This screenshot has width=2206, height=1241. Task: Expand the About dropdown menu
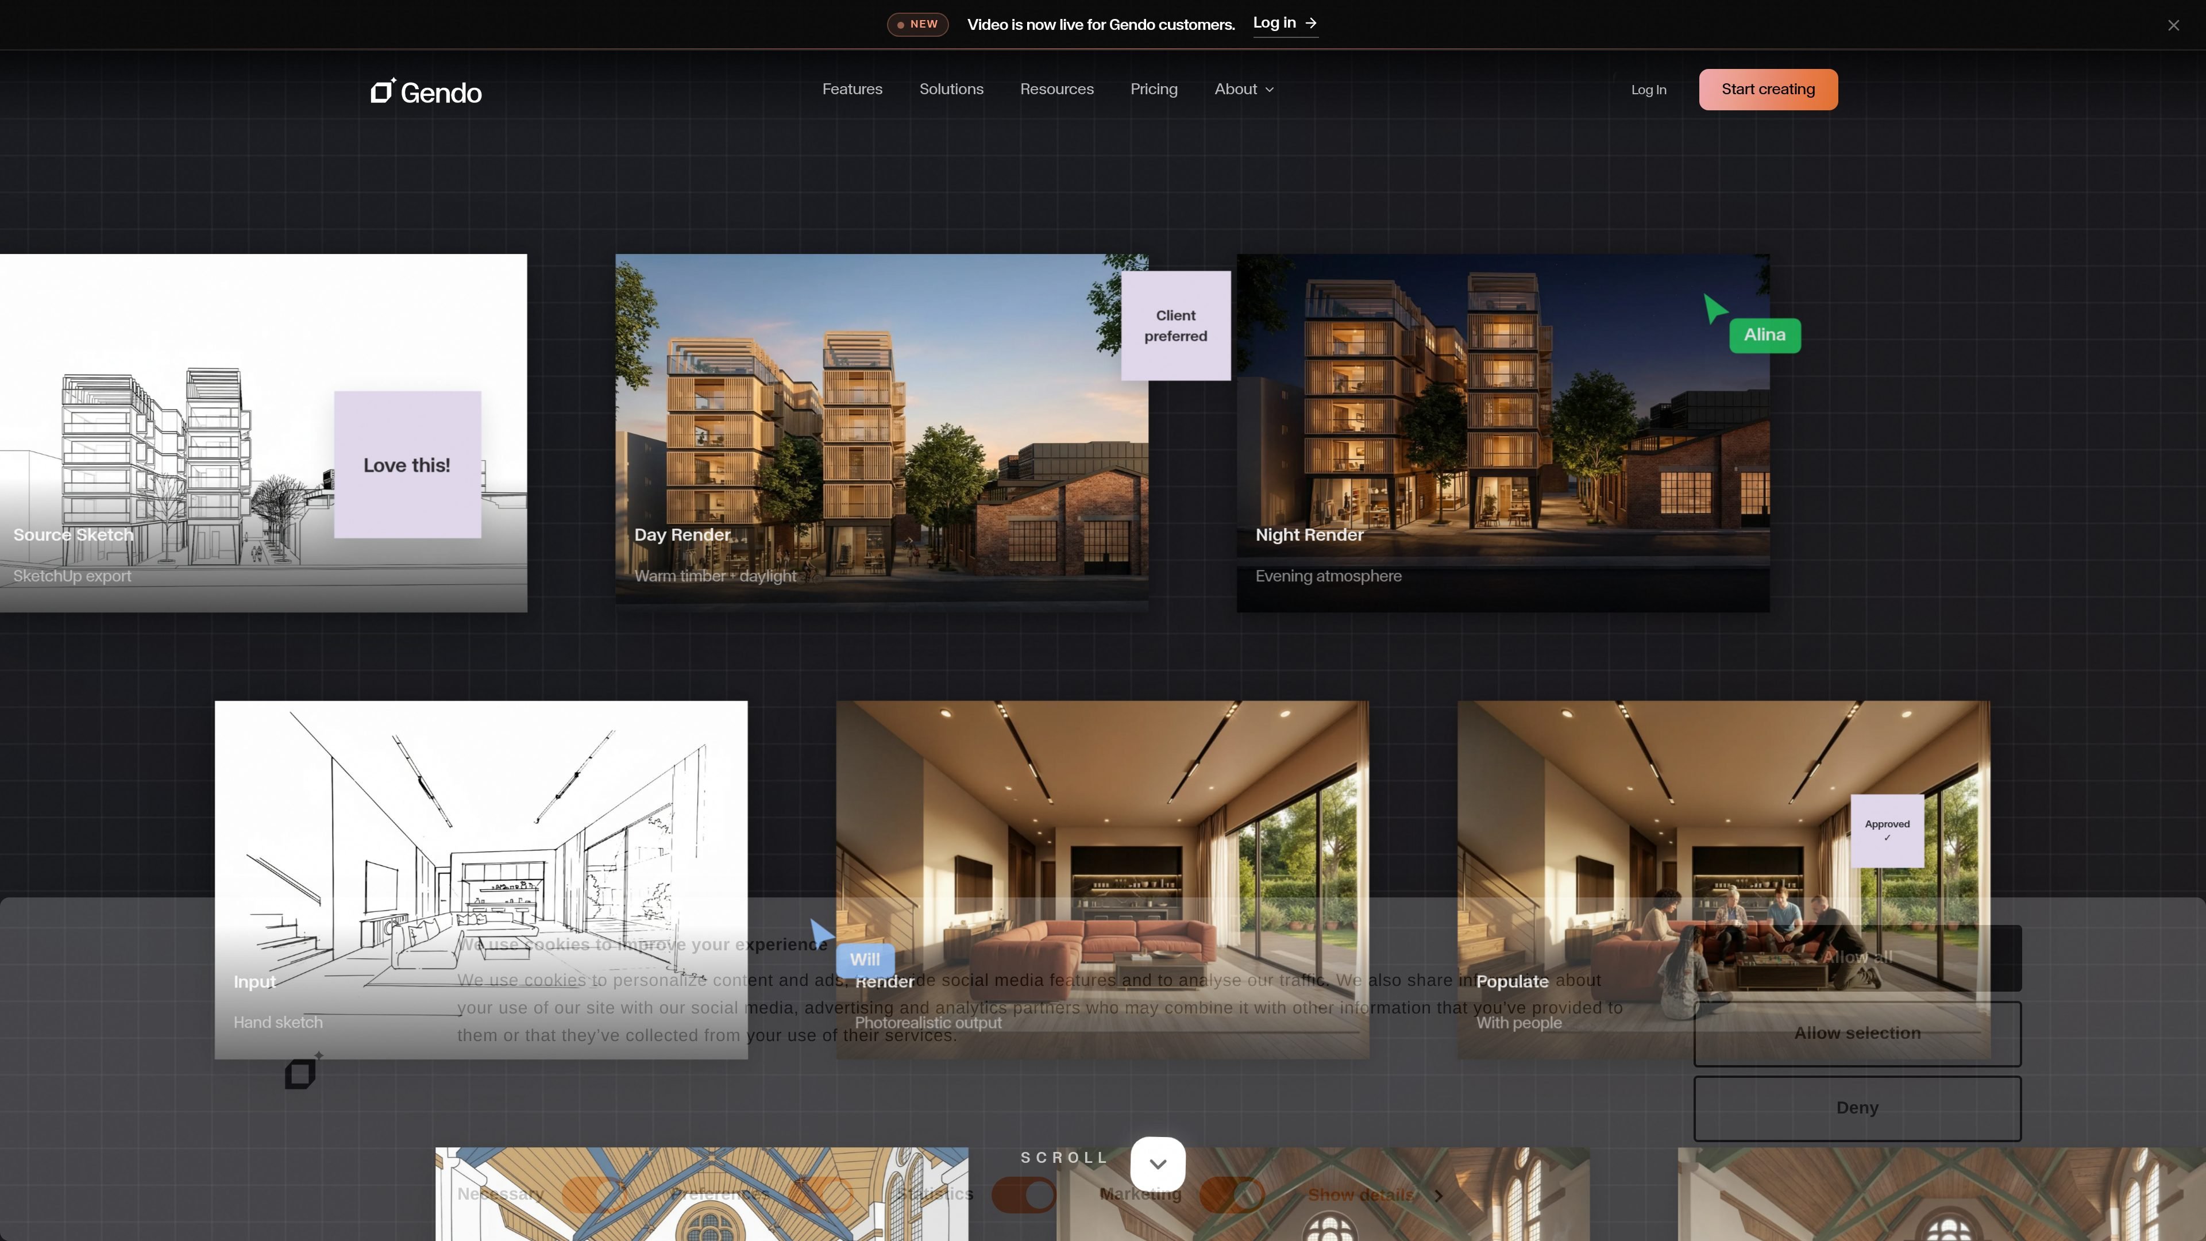click(1244, 89)
